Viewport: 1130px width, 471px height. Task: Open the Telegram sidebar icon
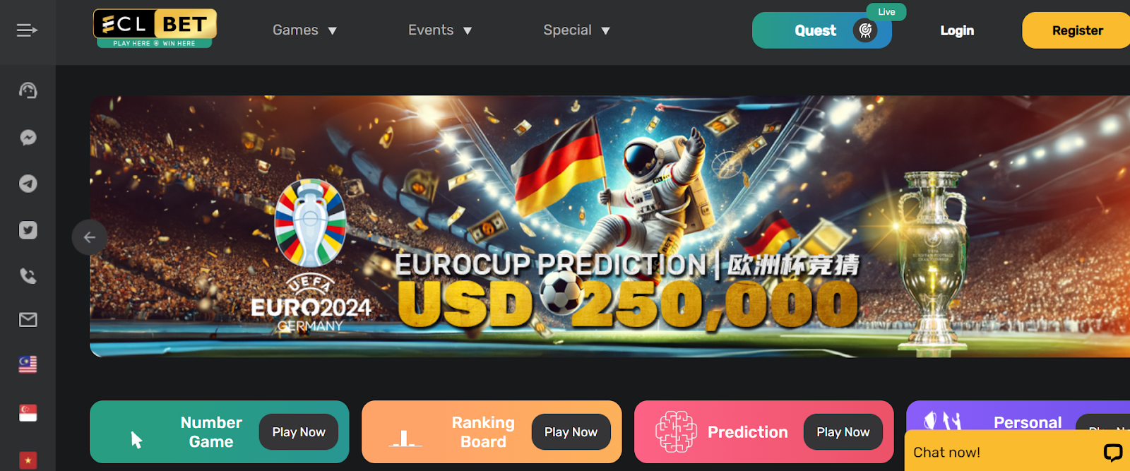tap(28, 184)
